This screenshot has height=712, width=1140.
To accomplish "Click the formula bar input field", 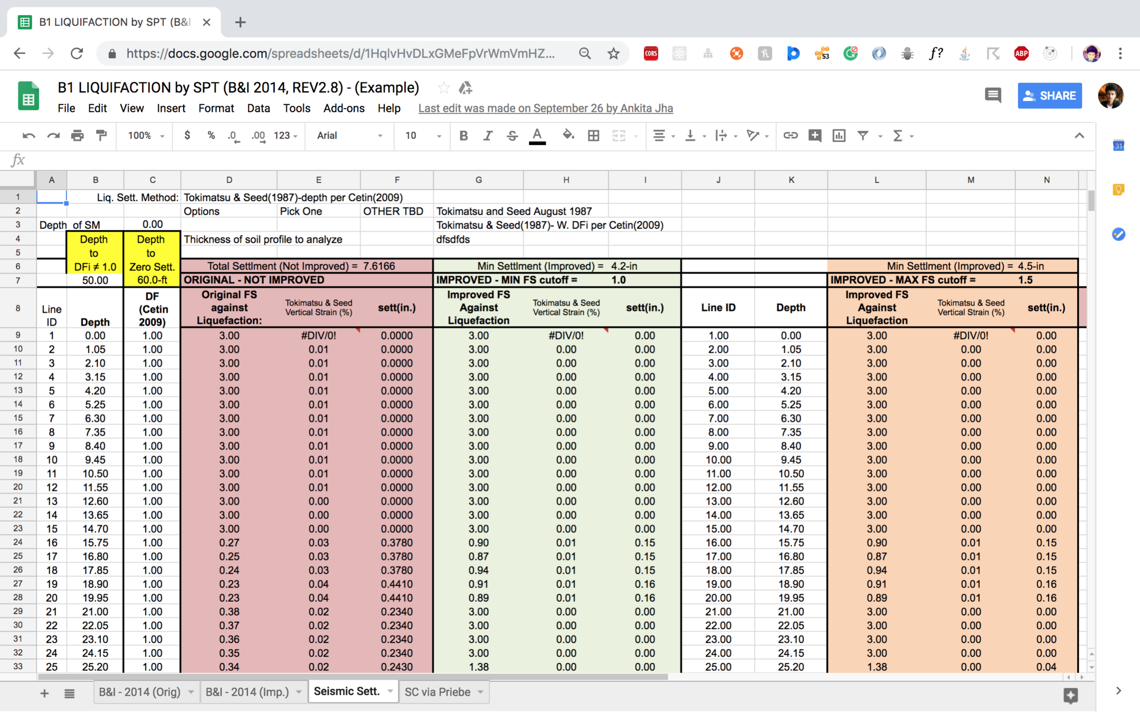I will [x=528, y=160].
